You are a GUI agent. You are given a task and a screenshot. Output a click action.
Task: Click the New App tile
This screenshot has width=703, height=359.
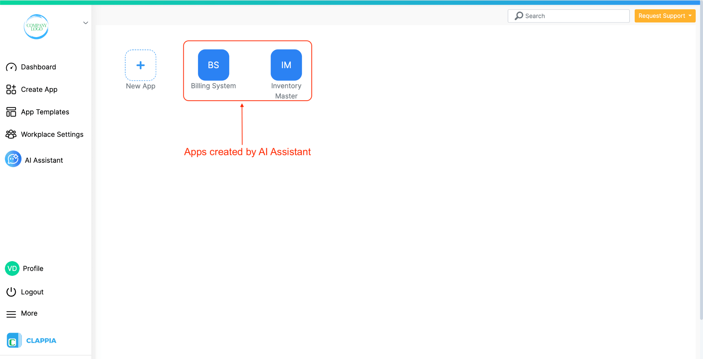[x=140, y=65]
